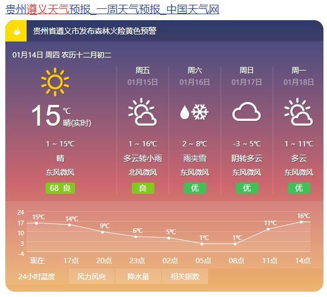Switch to the 风力风向 tab
The image size is (327, 297).
[x=92, y=276]
